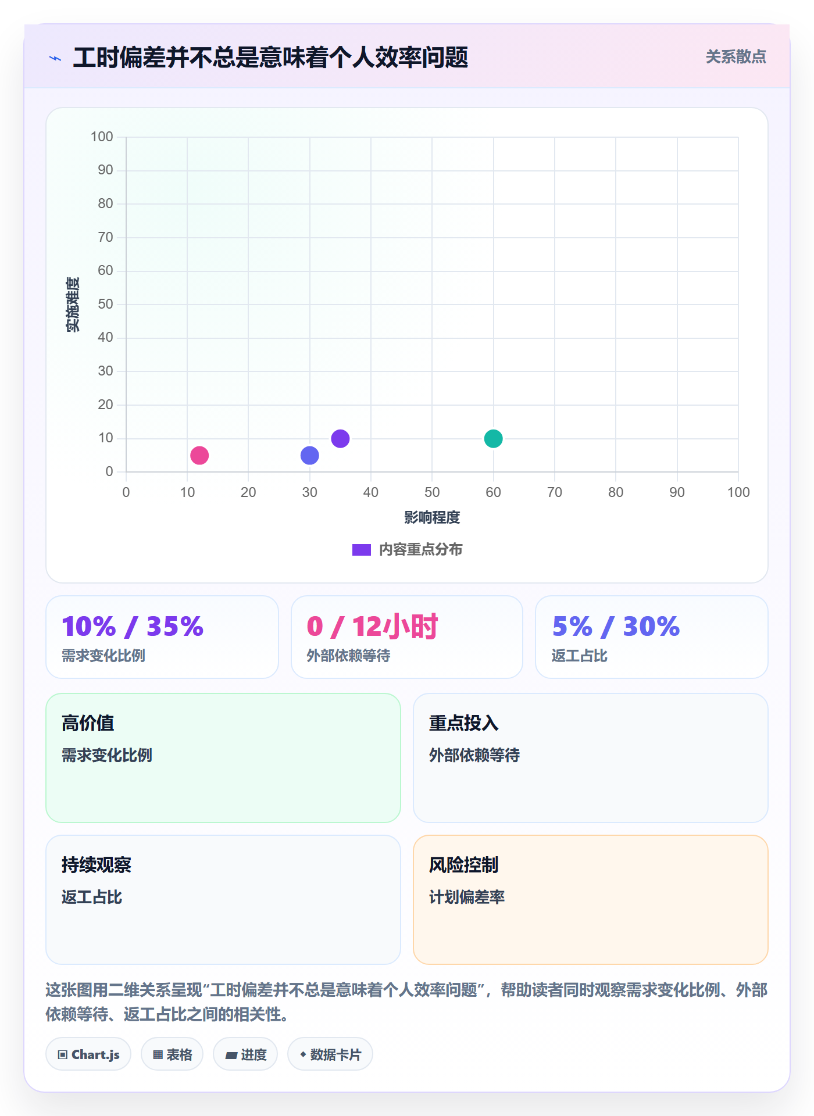Click the diamond icon on 数据卡片 chip
The width and height of the screenshot is (814, 1116).
303,1054
